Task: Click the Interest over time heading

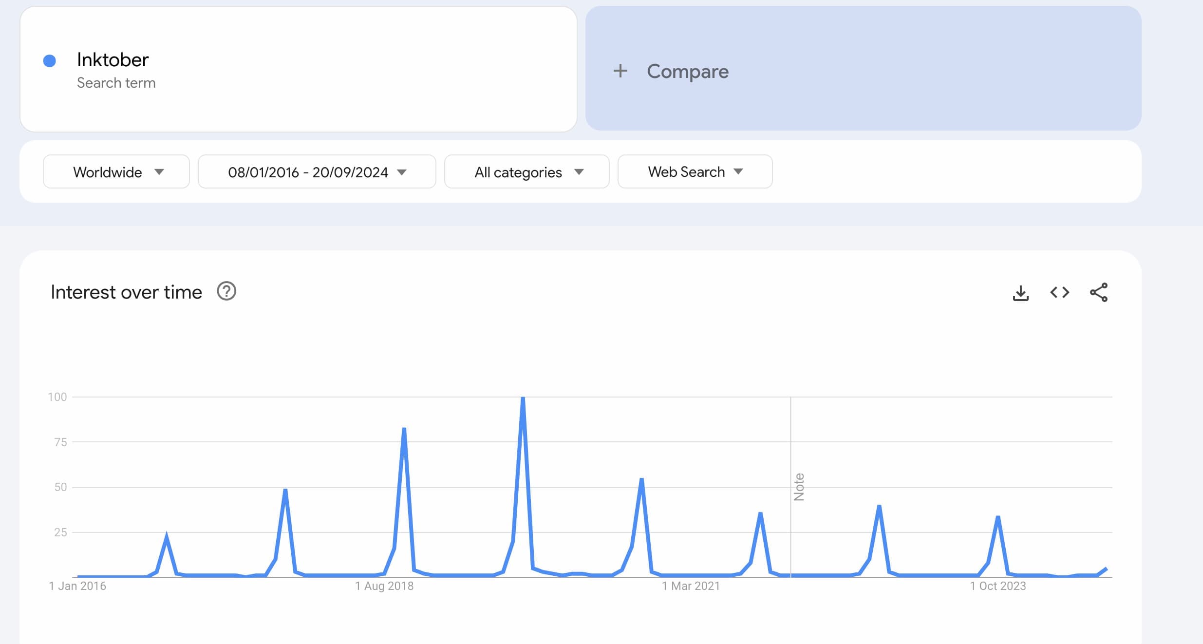Action: point(126,292)
